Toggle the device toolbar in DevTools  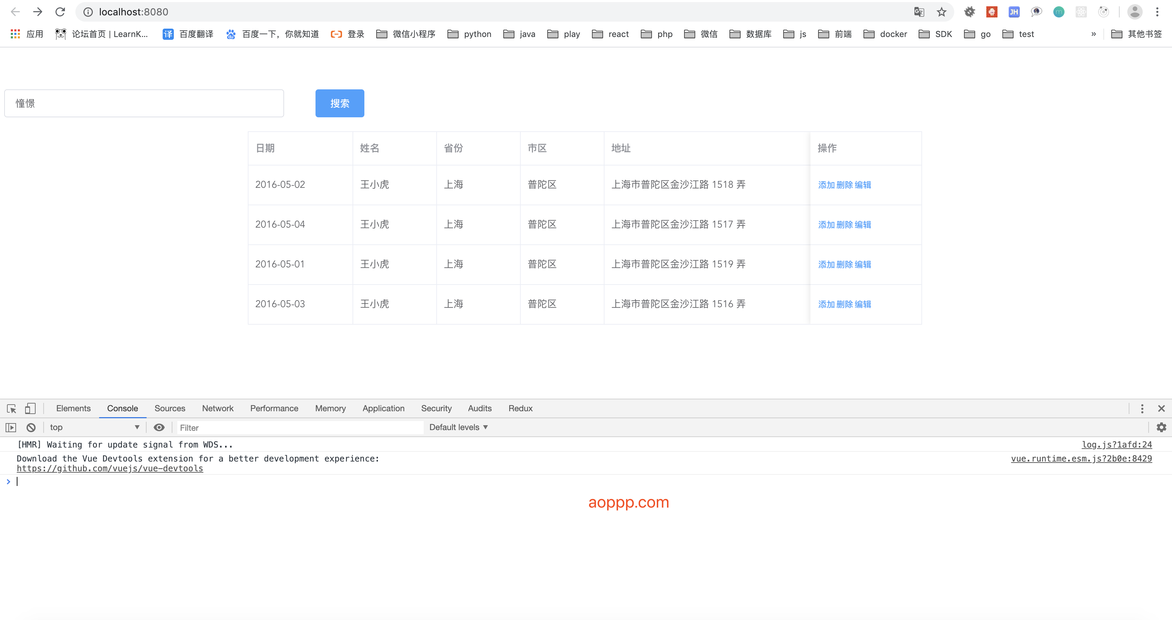pyautogui.click(x=30, y=408)
